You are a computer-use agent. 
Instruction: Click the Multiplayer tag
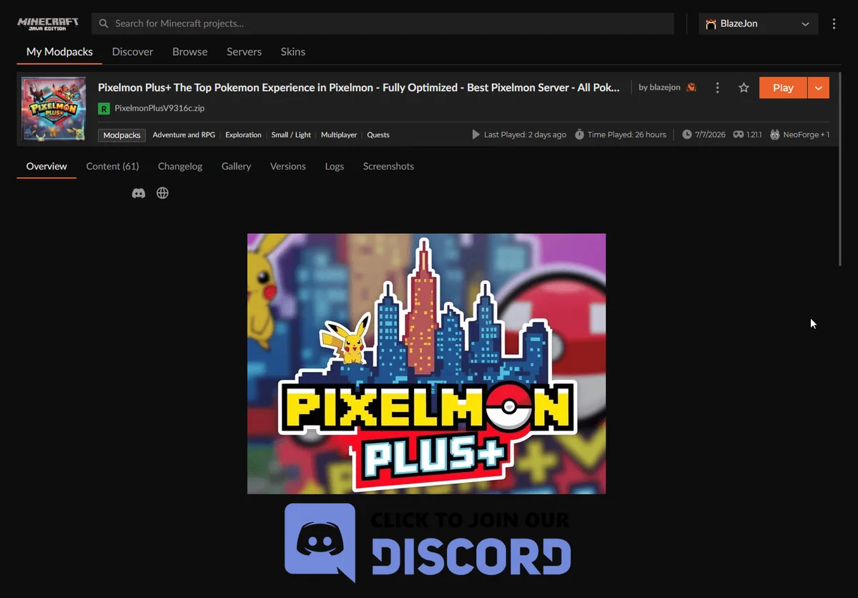[339, 134]
